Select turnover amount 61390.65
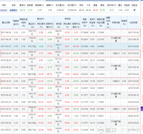 click(72, 10)
